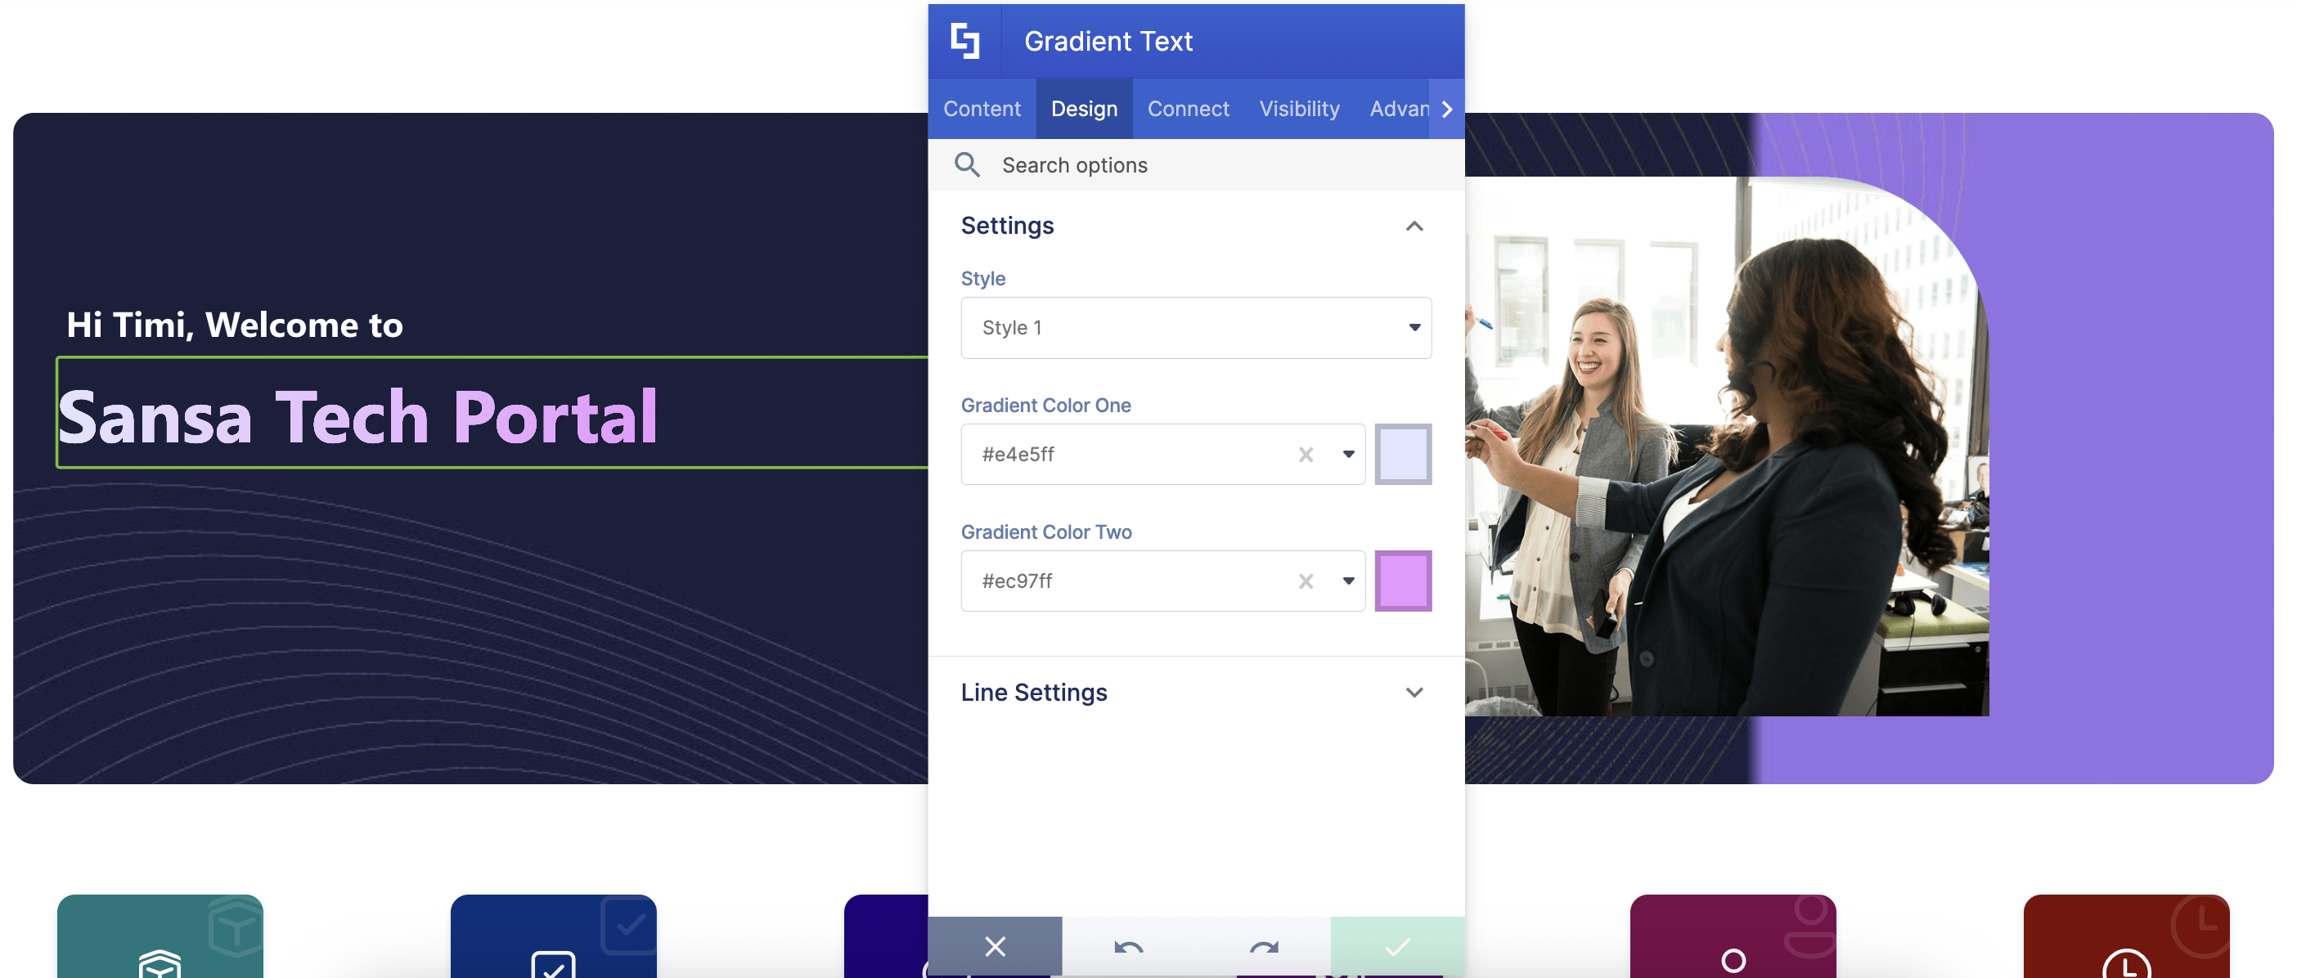
Task: Collapse the Settings section
Action: coord(1414,227)
